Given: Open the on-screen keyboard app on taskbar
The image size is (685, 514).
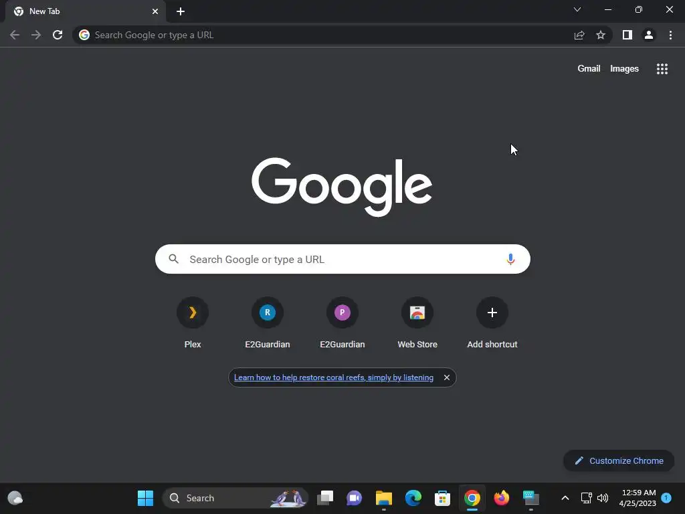Looking at the screenshot, I should (530, 498).
